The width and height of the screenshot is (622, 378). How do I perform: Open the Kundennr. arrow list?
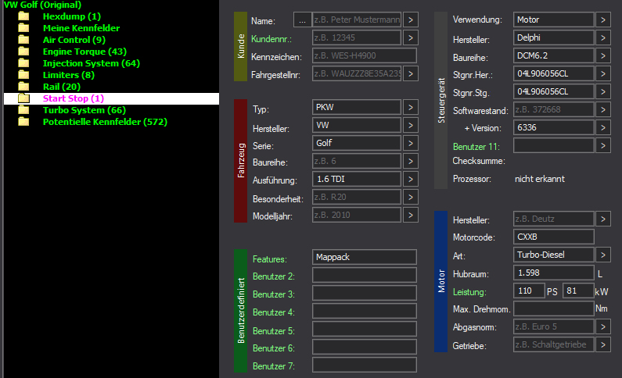(x=411, y=38)
